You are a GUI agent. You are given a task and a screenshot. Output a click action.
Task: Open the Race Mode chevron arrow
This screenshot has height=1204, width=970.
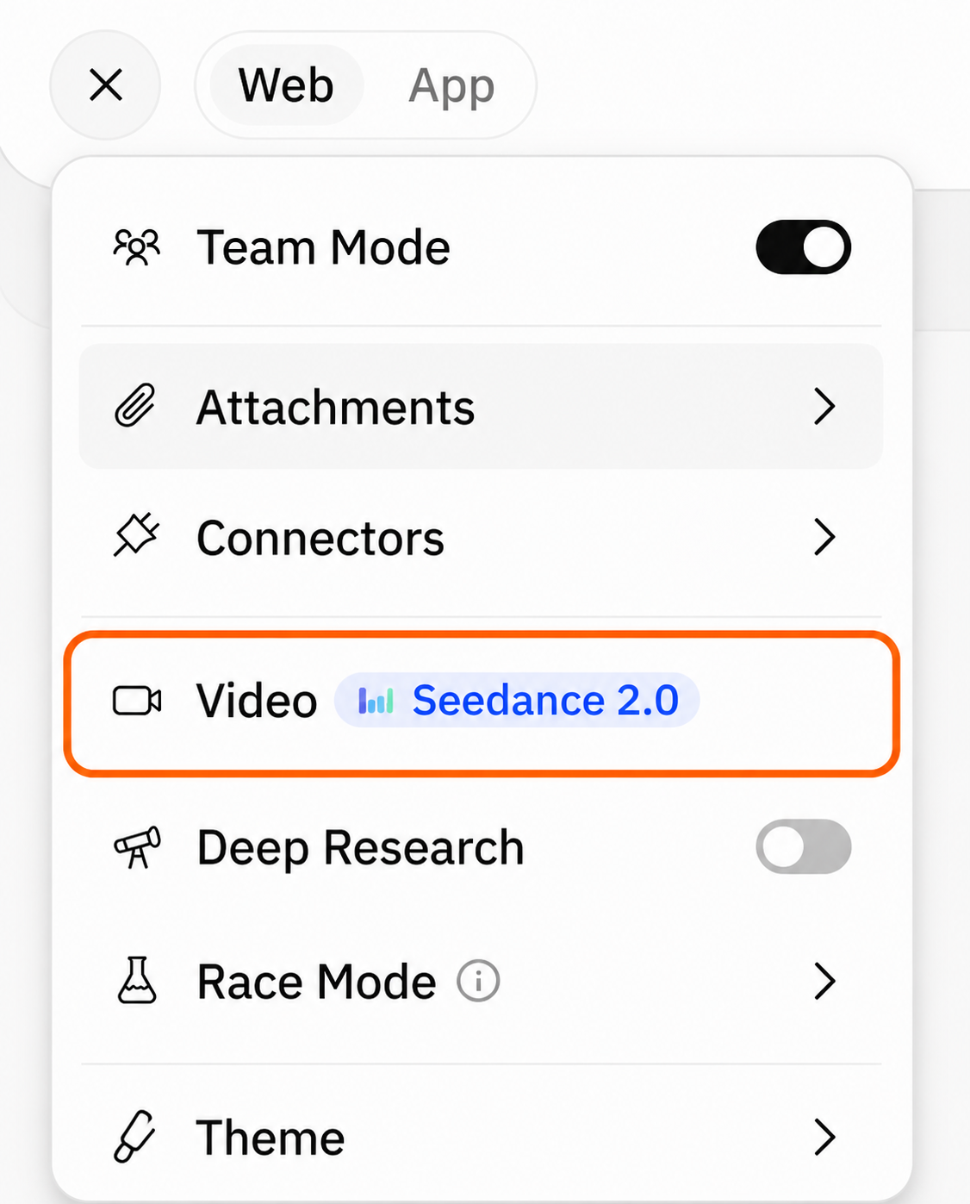(x=824, y=981)
